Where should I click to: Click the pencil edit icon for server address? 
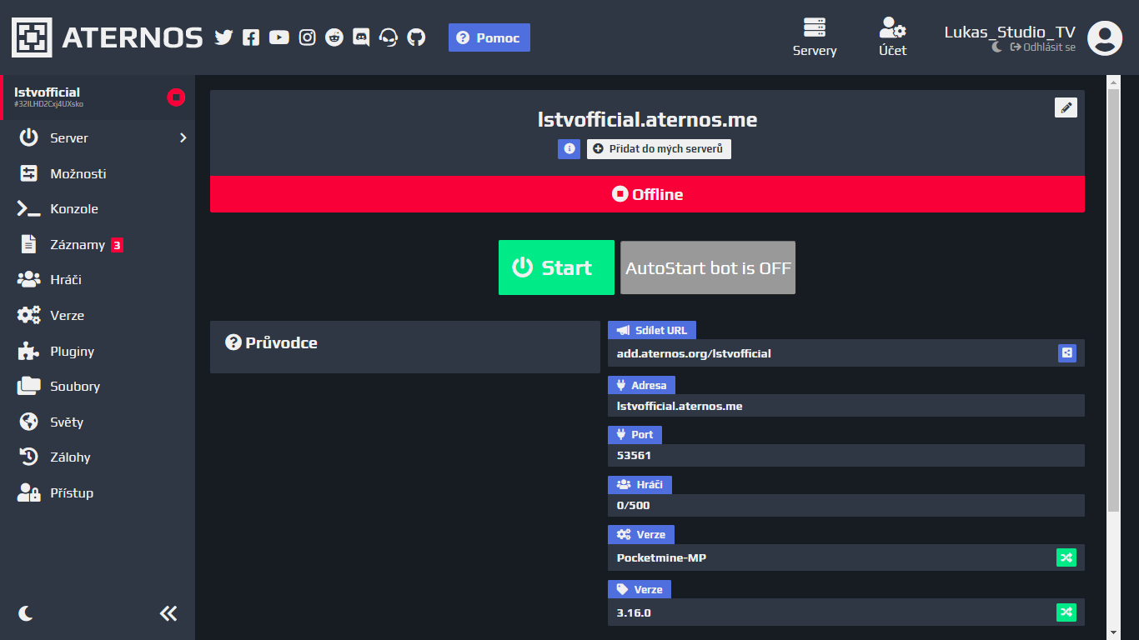click(1066, 107)
